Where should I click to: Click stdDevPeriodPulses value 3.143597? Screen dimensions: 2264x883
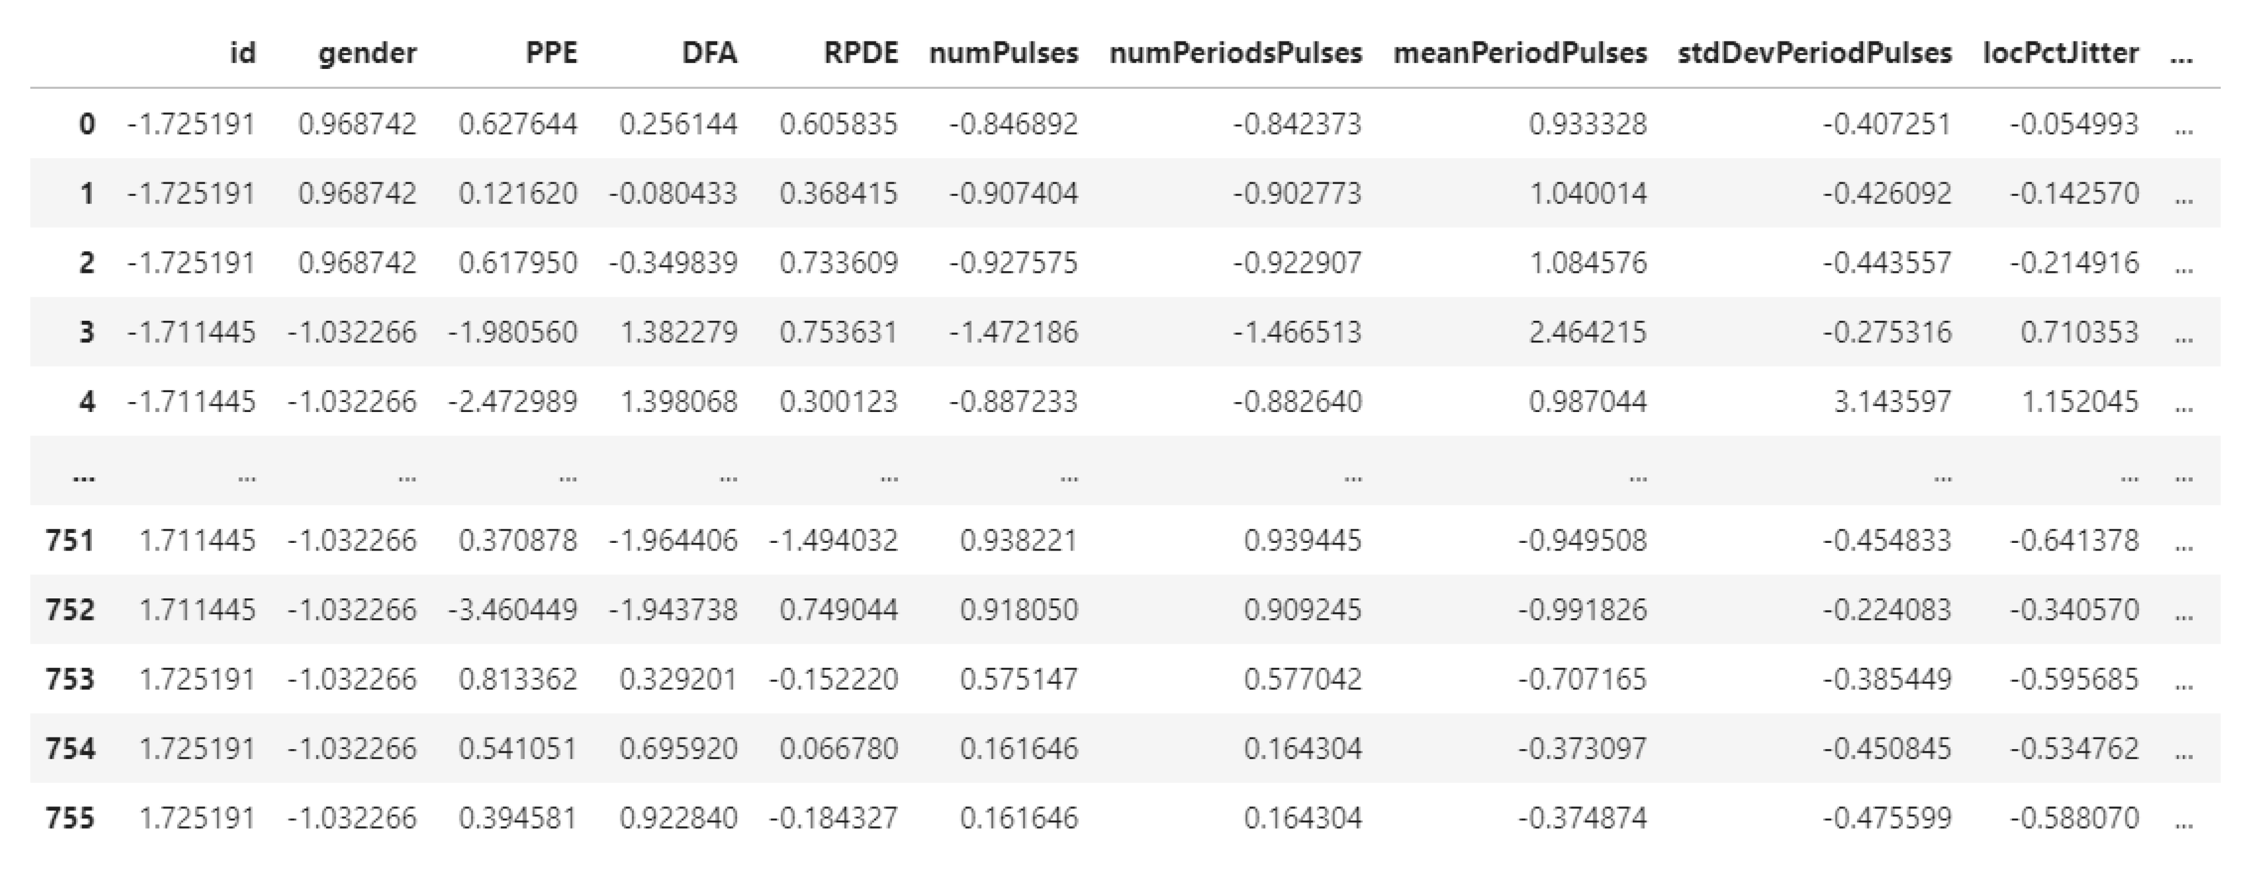1892,401
